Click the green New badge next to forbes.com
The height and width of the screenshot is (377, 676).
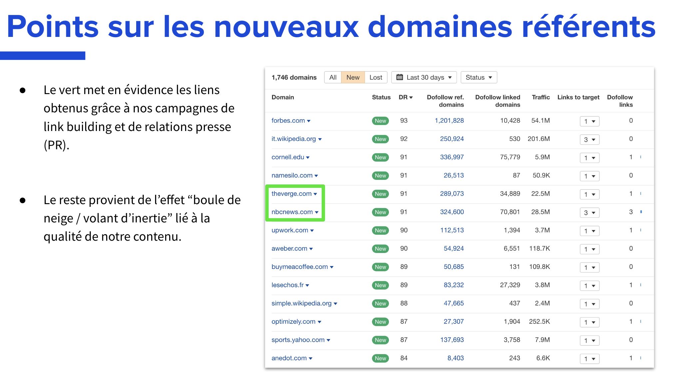click(380, 121)
